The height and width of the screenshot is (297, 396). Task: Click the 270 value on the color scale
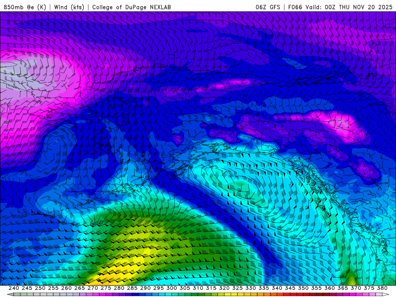[x=93, y=288]
